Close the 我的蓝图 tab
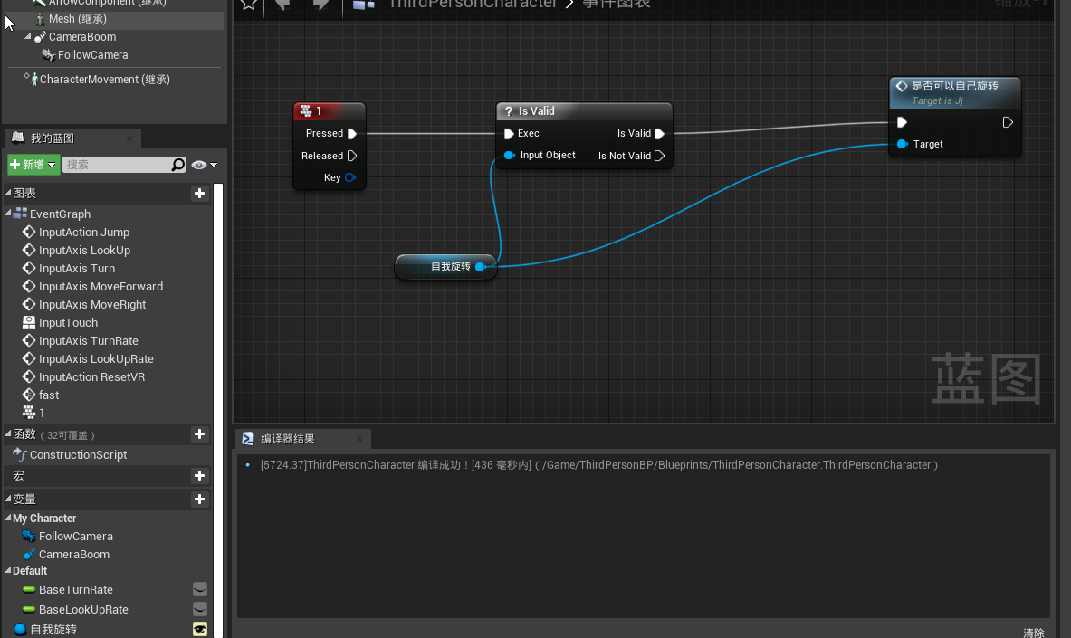 pyautogui.click(x=129, y=138)
